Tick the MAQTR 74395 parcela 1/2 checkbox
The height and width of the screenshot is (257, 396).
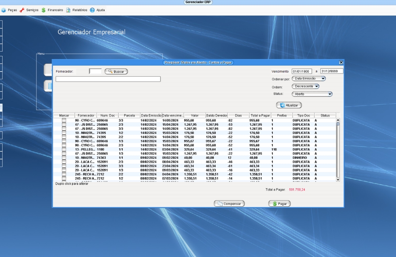pos(64,133)
